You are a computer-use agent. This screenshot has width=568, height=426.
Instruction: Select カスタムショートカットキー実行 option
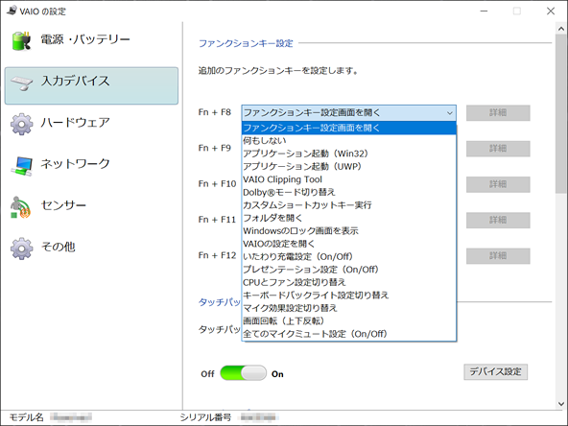(x=349, y=205)
